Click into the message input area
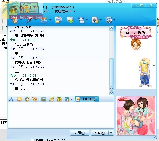The width and height of the screenshot is (159, 141). [x=61, y=115]
